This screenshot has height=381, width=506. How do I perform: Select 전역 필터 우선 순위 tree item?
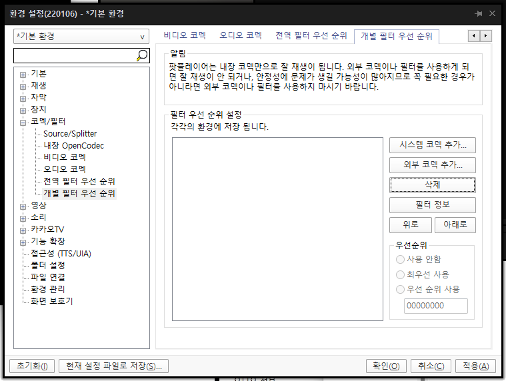79,181
